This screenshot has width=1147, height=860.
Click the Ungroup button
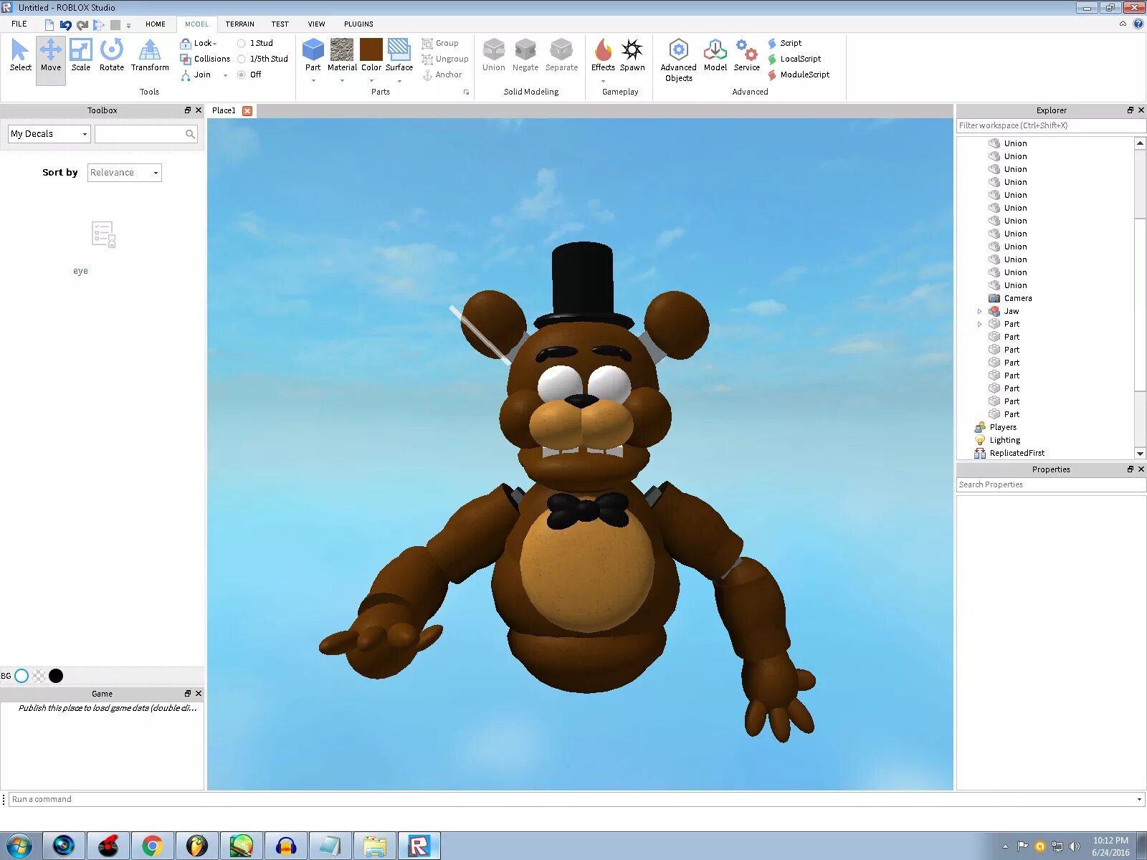445,59
